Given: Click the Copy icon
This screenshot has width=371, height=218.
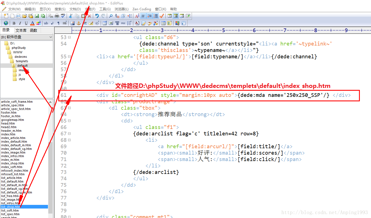Looking at the screenshot, I should pyautogui.click(x=77, y=16).
